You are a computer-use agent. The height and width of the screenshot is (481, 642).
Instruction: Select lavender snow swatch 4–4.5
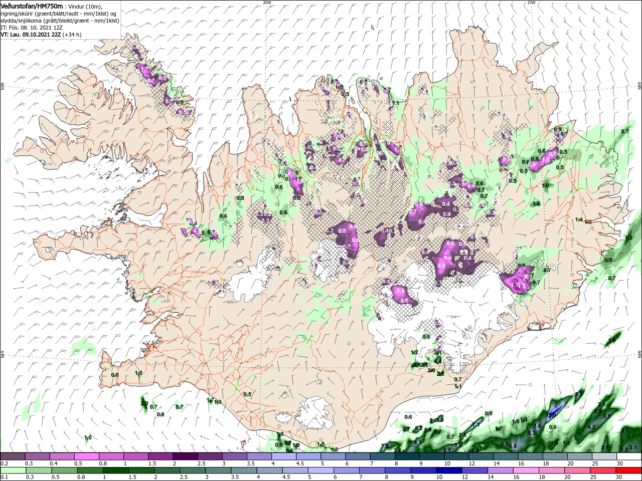click(284, 456)
